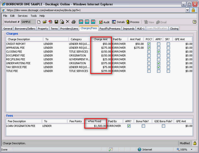Open the Help menu
199x153 pixels.
(42, 16)
